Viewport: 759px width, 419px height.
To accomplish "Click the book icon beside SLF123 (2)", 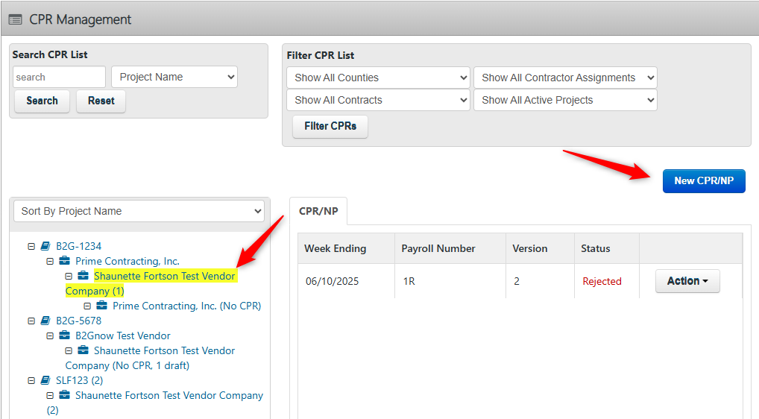I will pyautogui.click(x=45, y=380).
